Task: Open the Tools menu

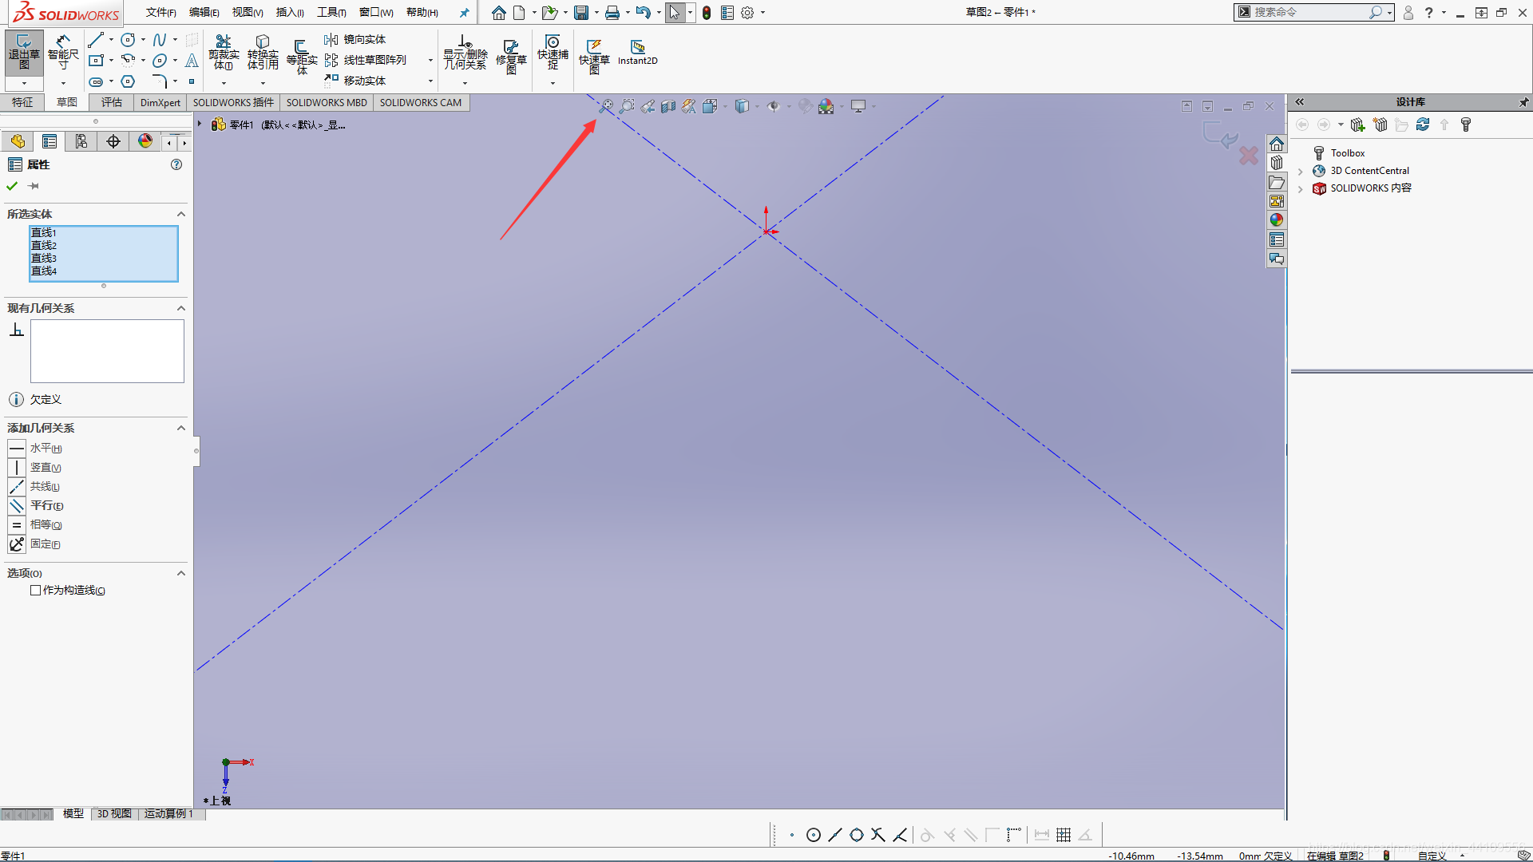Action: click(331, 12)
